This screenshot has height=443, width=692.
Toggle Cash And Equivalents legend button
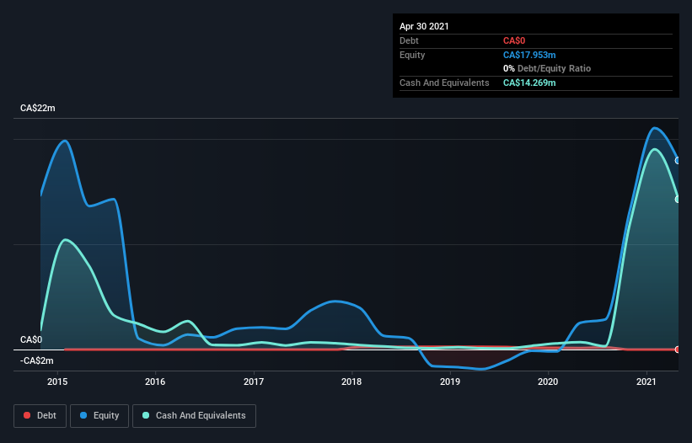click(194, 416)
